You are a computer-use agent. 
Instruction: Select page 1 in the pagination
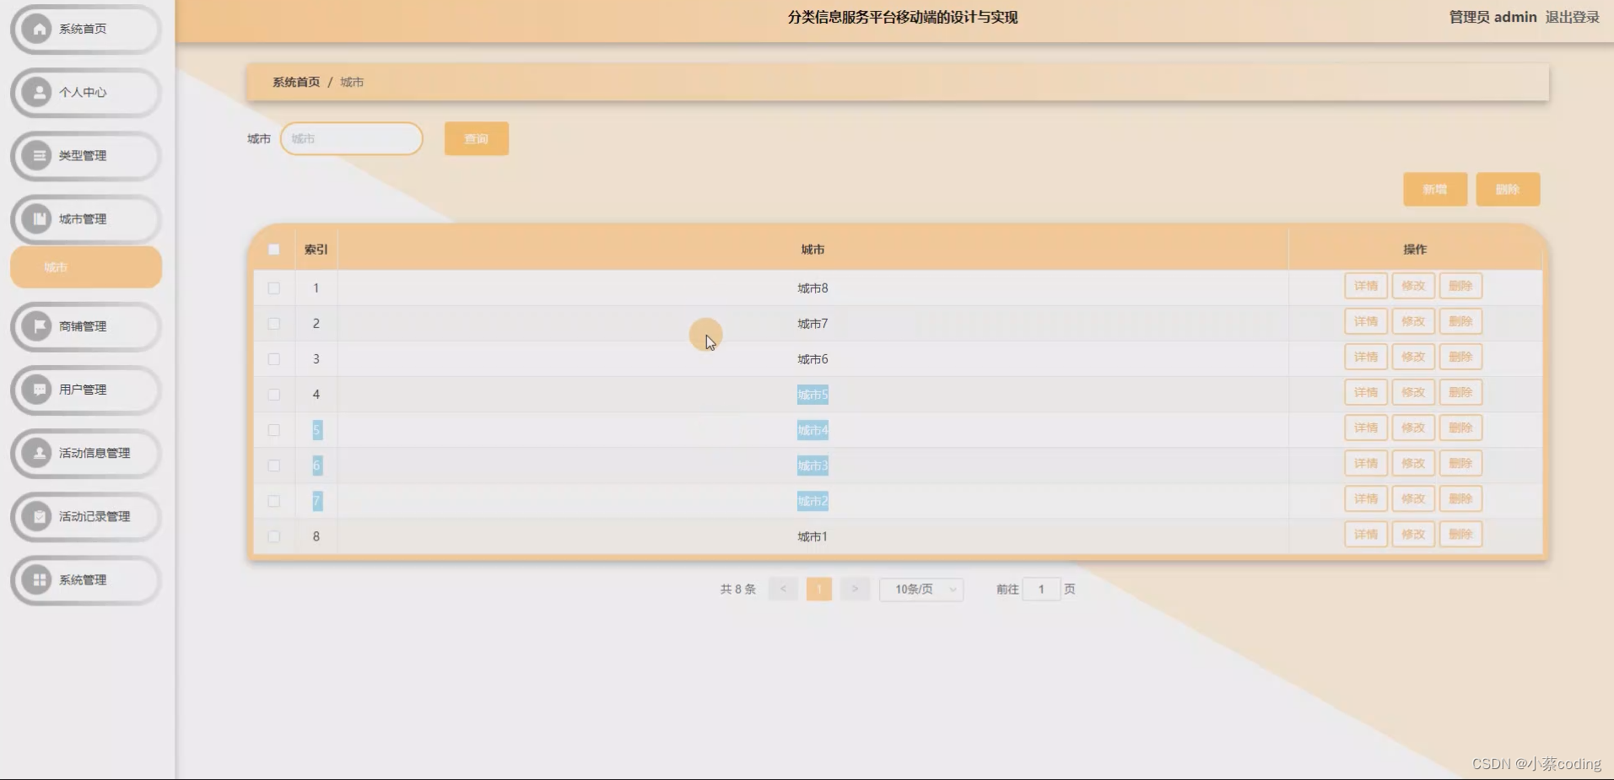819,589
